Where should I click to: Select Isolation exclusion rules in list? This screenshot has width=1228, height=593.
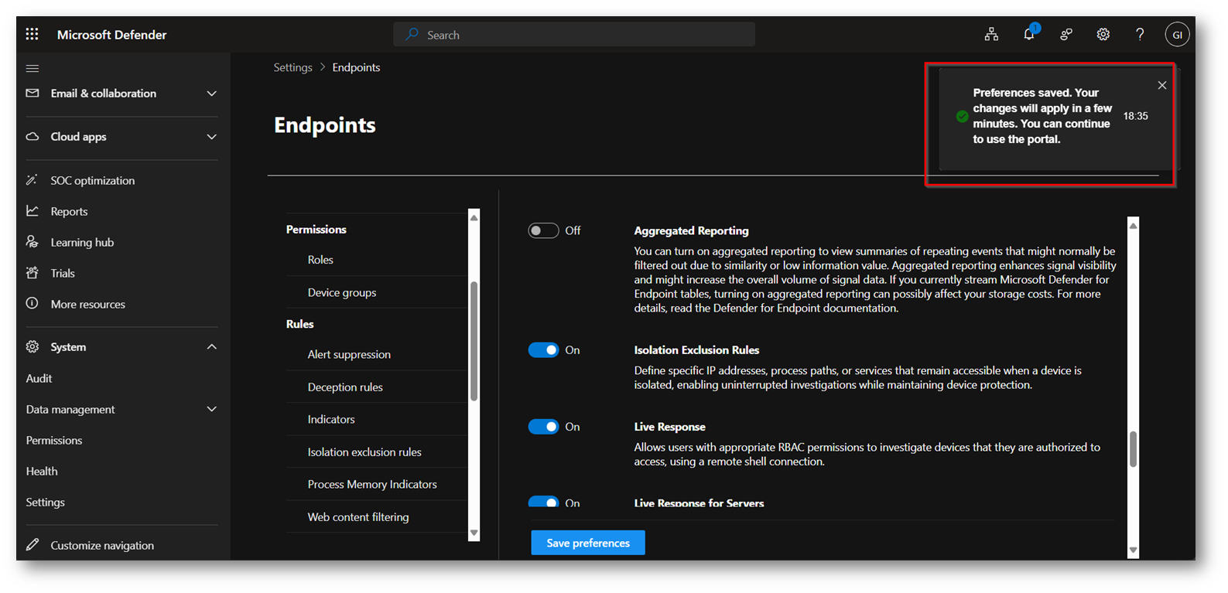[364, 452]
